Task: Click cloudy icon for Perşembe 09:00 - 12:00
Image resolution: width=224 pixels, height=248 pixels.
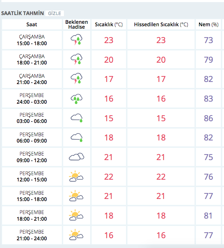Action: 76,157
